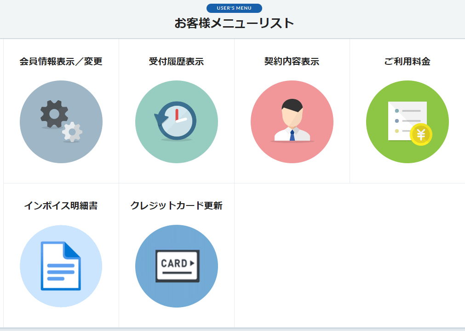Image resolution: width=465 pixels, height=331 pixels.
Task: Click the CARD icon on blue circle
Action: pos(177,266)
